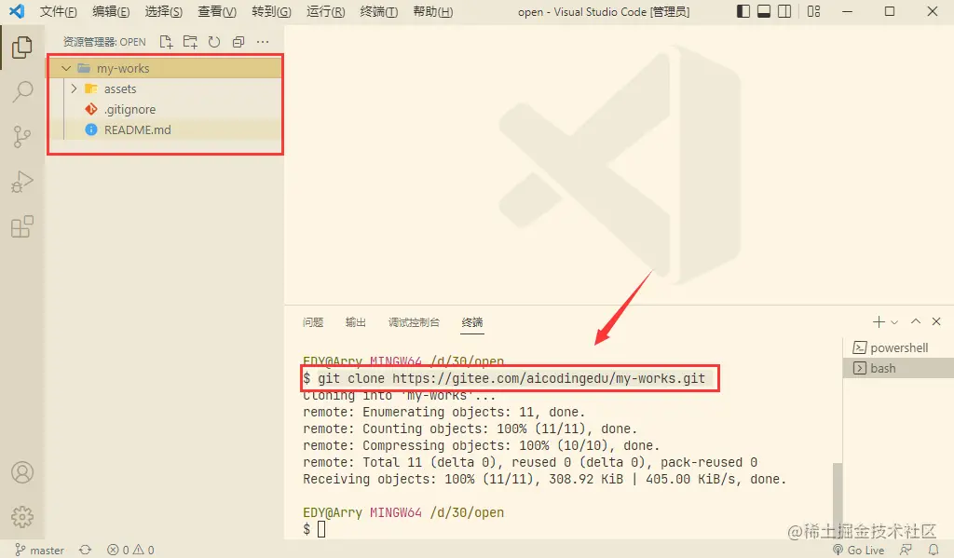Toggle primary sidebar layout icon

[743, 11]
